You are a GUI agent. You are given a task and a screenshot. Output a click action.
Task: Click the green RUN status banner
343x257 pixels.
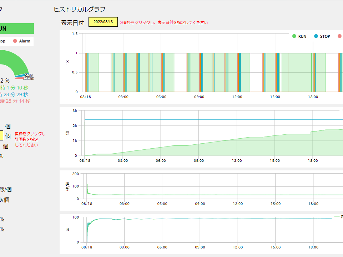[x=16, y=29]
